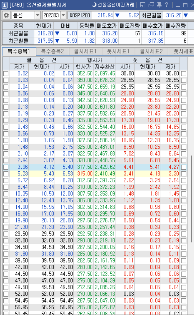Click the KOSPI200 label button
Viewport: 194px width, 315px height.
pyautogui.click(x=80, y=15)
